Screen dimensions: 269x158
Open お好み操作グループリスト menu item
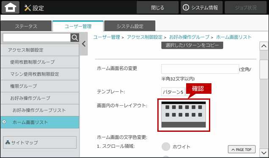coord(40,110)
